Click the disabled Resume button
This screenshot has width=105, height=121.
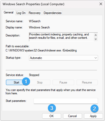(87, 82)
